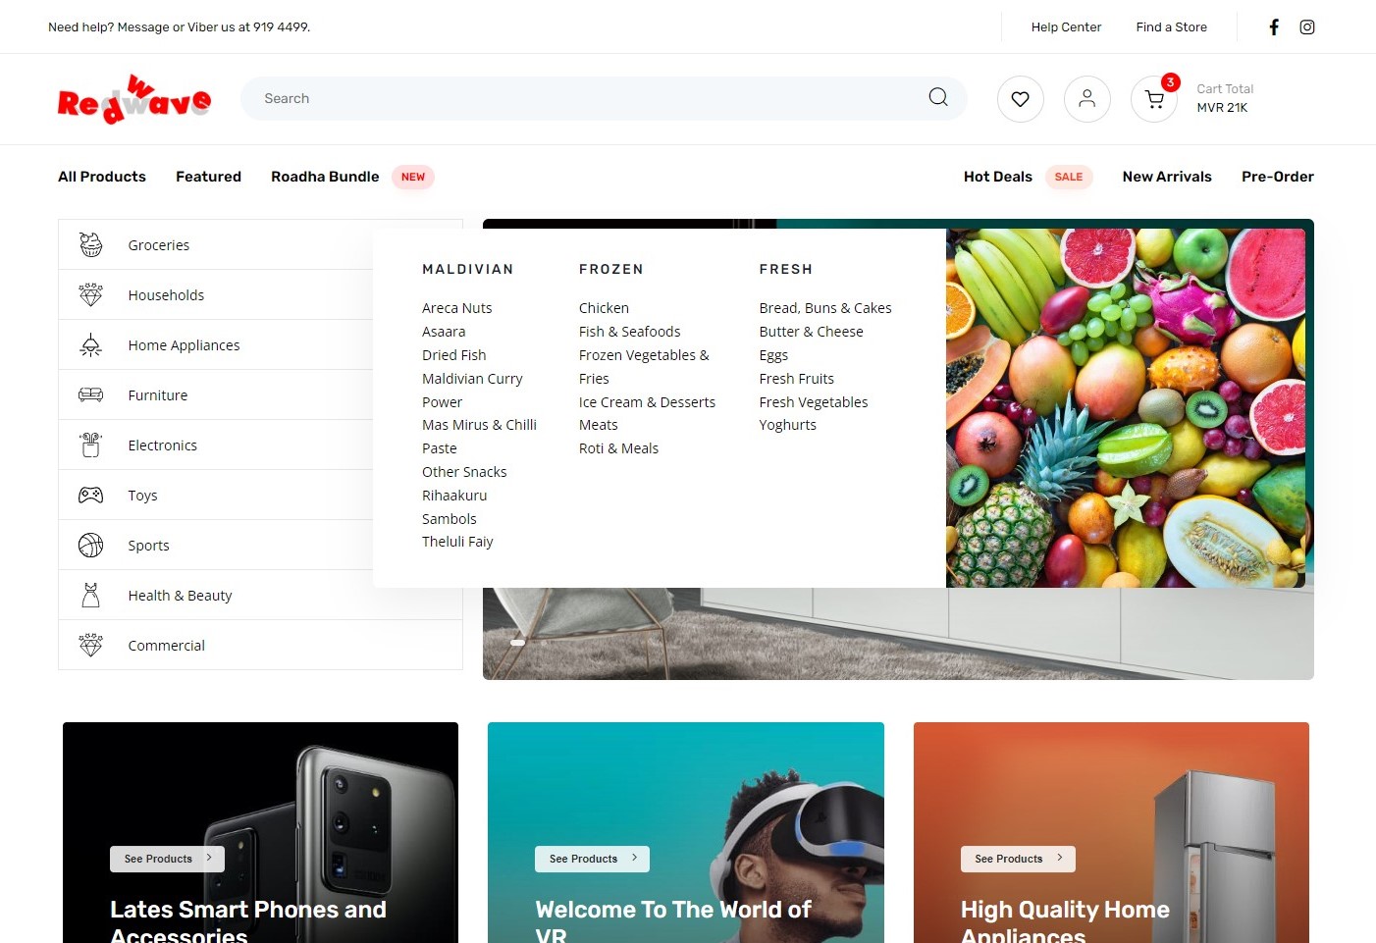Image resolution: width=1376 pixels, height=943 pixels.
Task: Open Other Snacks subcategory
Action: point(464,472)
